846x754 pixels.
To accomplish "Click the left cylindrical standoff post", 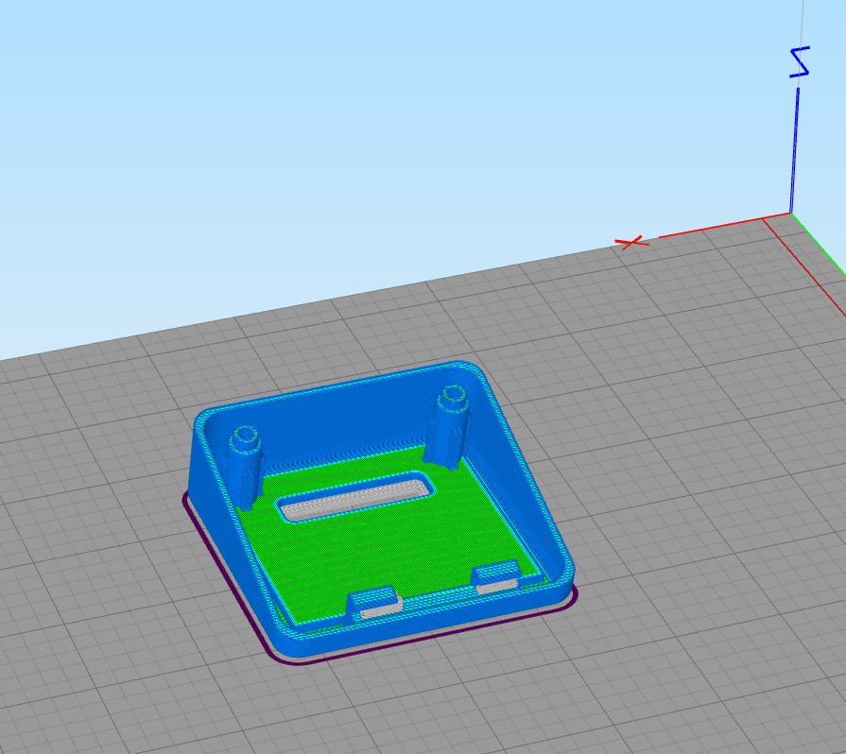I will pos(245,466).
